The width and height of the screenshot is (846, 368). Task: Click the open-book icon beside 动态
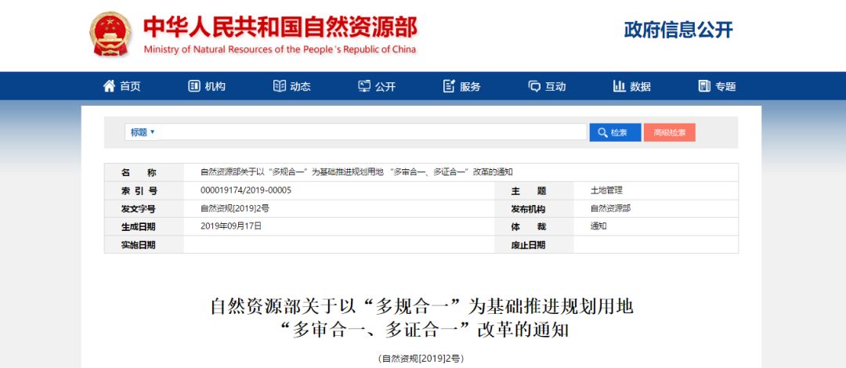[x=280, y=86]
